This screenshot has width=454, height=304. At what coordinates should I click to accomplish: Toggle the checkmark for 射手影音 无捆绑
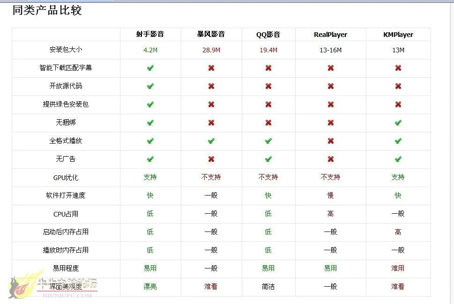coord(150,123)
